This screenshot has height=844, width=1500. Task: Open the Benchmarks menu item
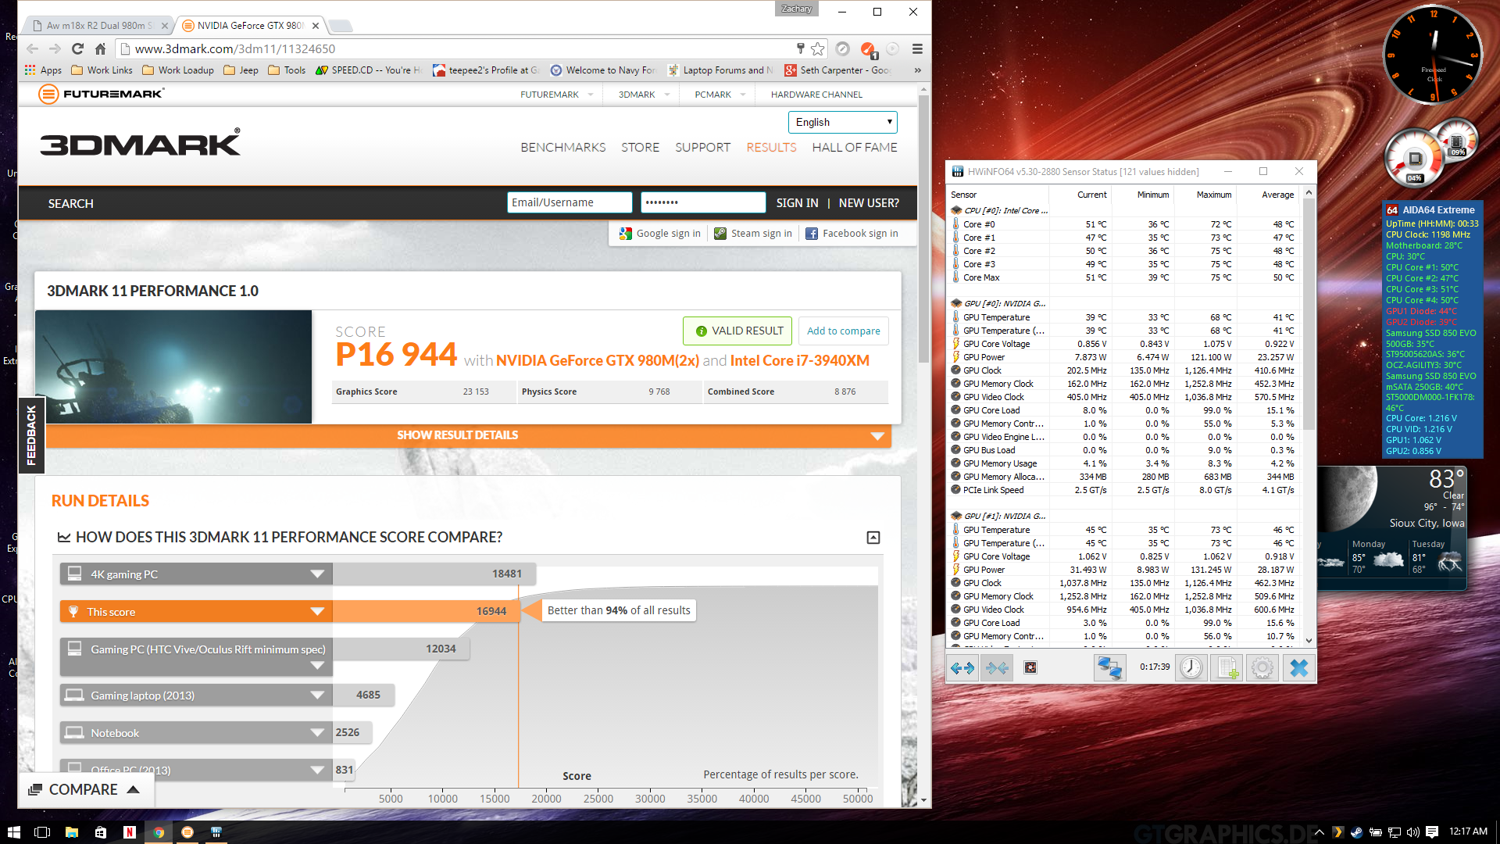562,147
